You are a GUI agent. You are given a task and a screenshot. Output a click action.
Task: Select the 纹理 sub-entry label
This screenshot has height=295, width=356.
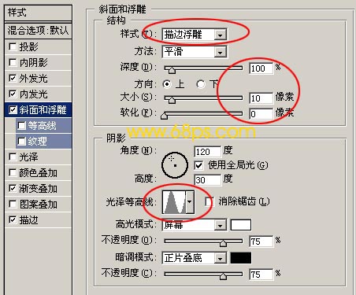pos(38,142)
